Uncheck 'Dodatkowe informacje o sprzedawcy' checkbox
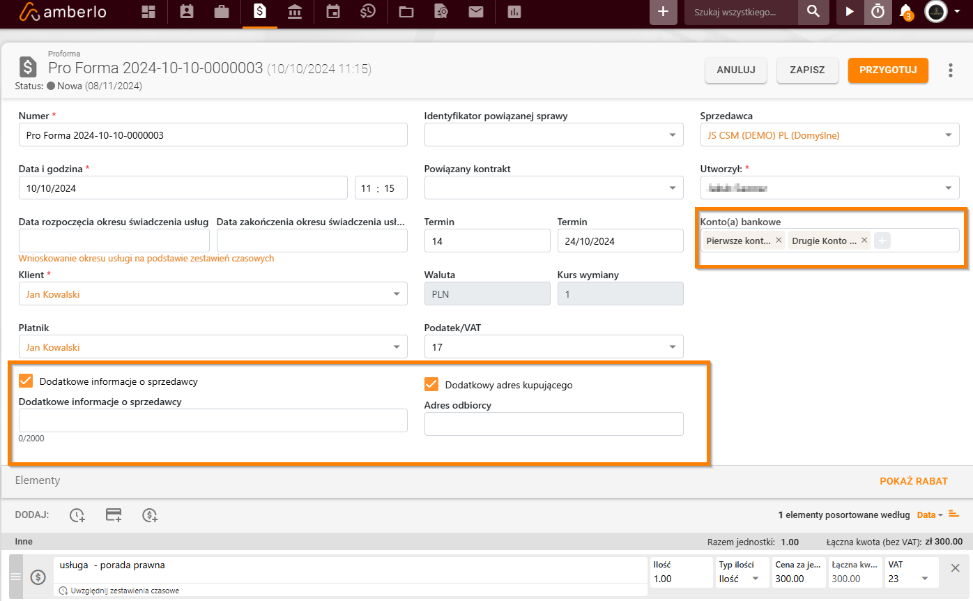973x601 pixels. click(26, 381)
